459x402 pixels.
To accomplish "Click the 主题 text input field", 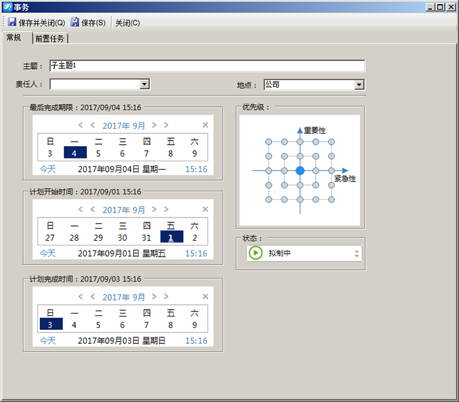I will [x=207, y=66].
